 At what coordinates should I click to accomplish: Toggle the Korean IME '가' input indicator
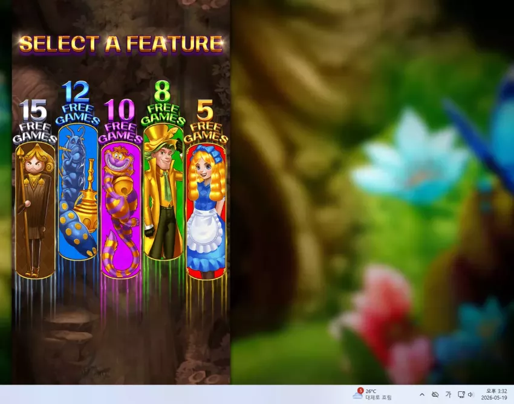coord(448,394)
